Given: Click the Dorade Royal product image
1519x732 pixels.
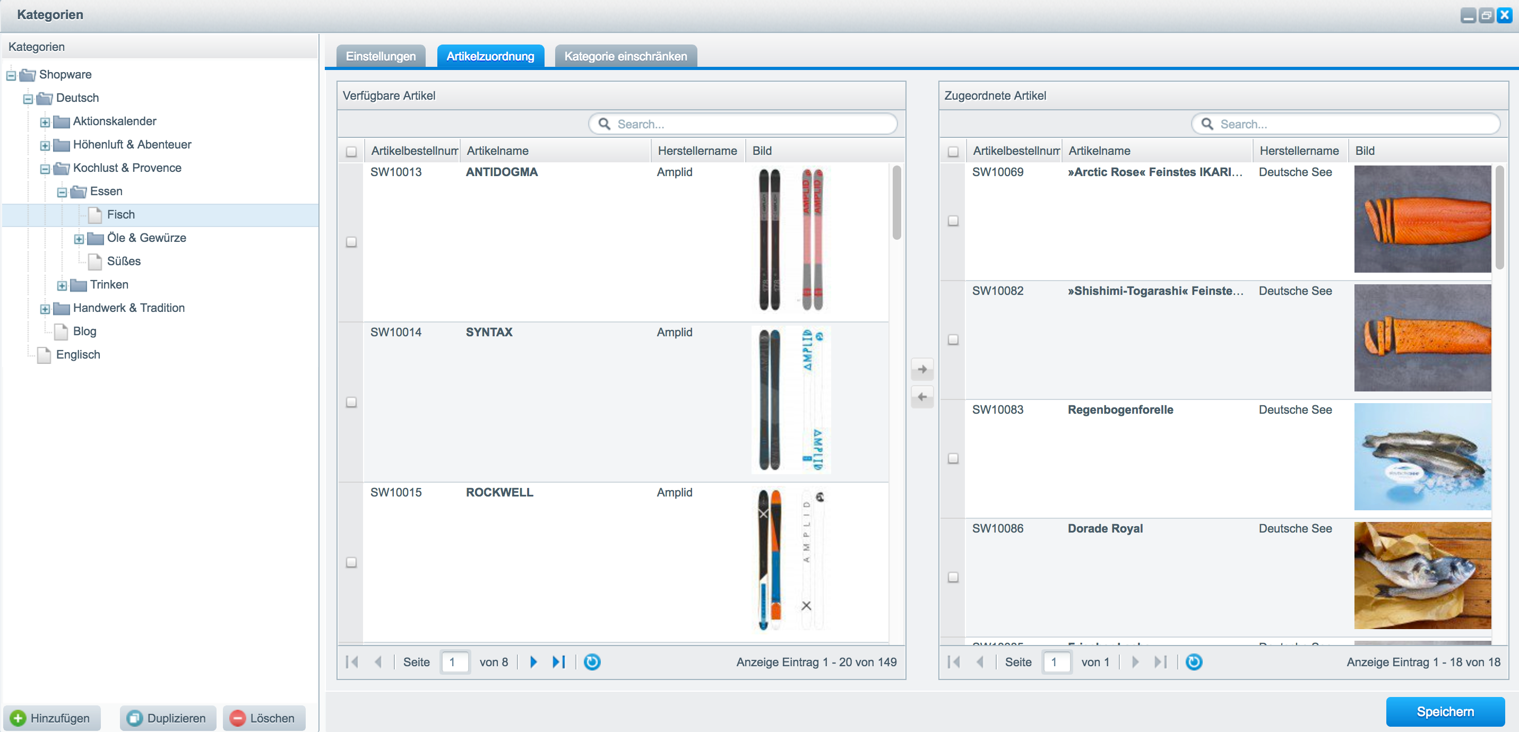Looking at the screenshot, I should pyautogui.click(x=1422, y=575).
